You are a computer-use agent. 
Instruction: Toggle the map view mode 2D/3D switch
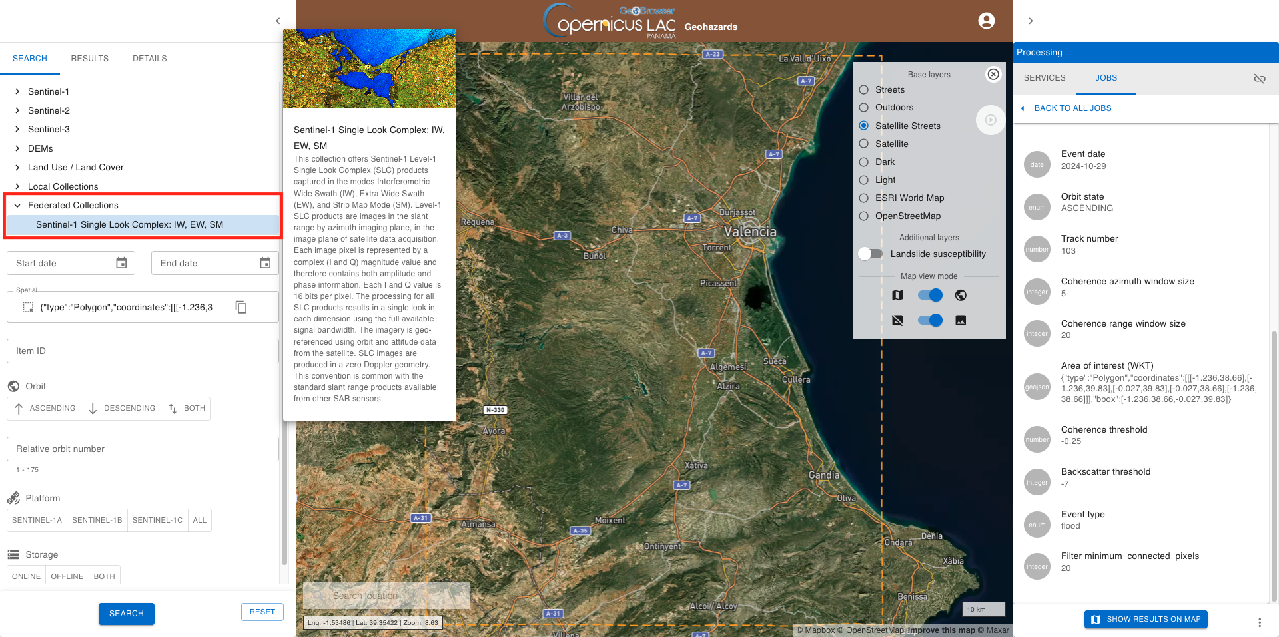coord(930,295)
